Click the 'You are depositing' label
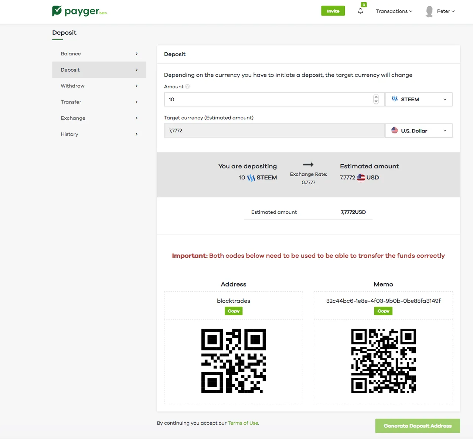The image size is (473, 439). coord(248,166)
